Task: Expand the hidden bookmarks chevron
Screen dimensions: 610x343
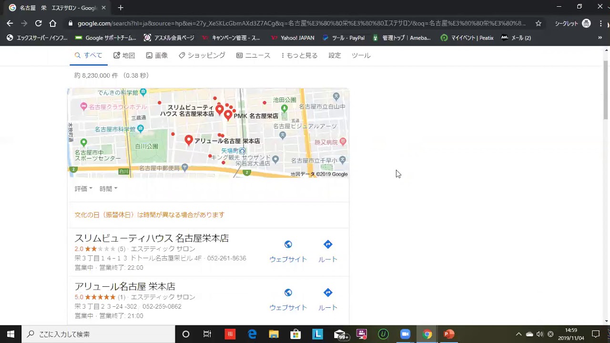Action: (x=600, y=38)
